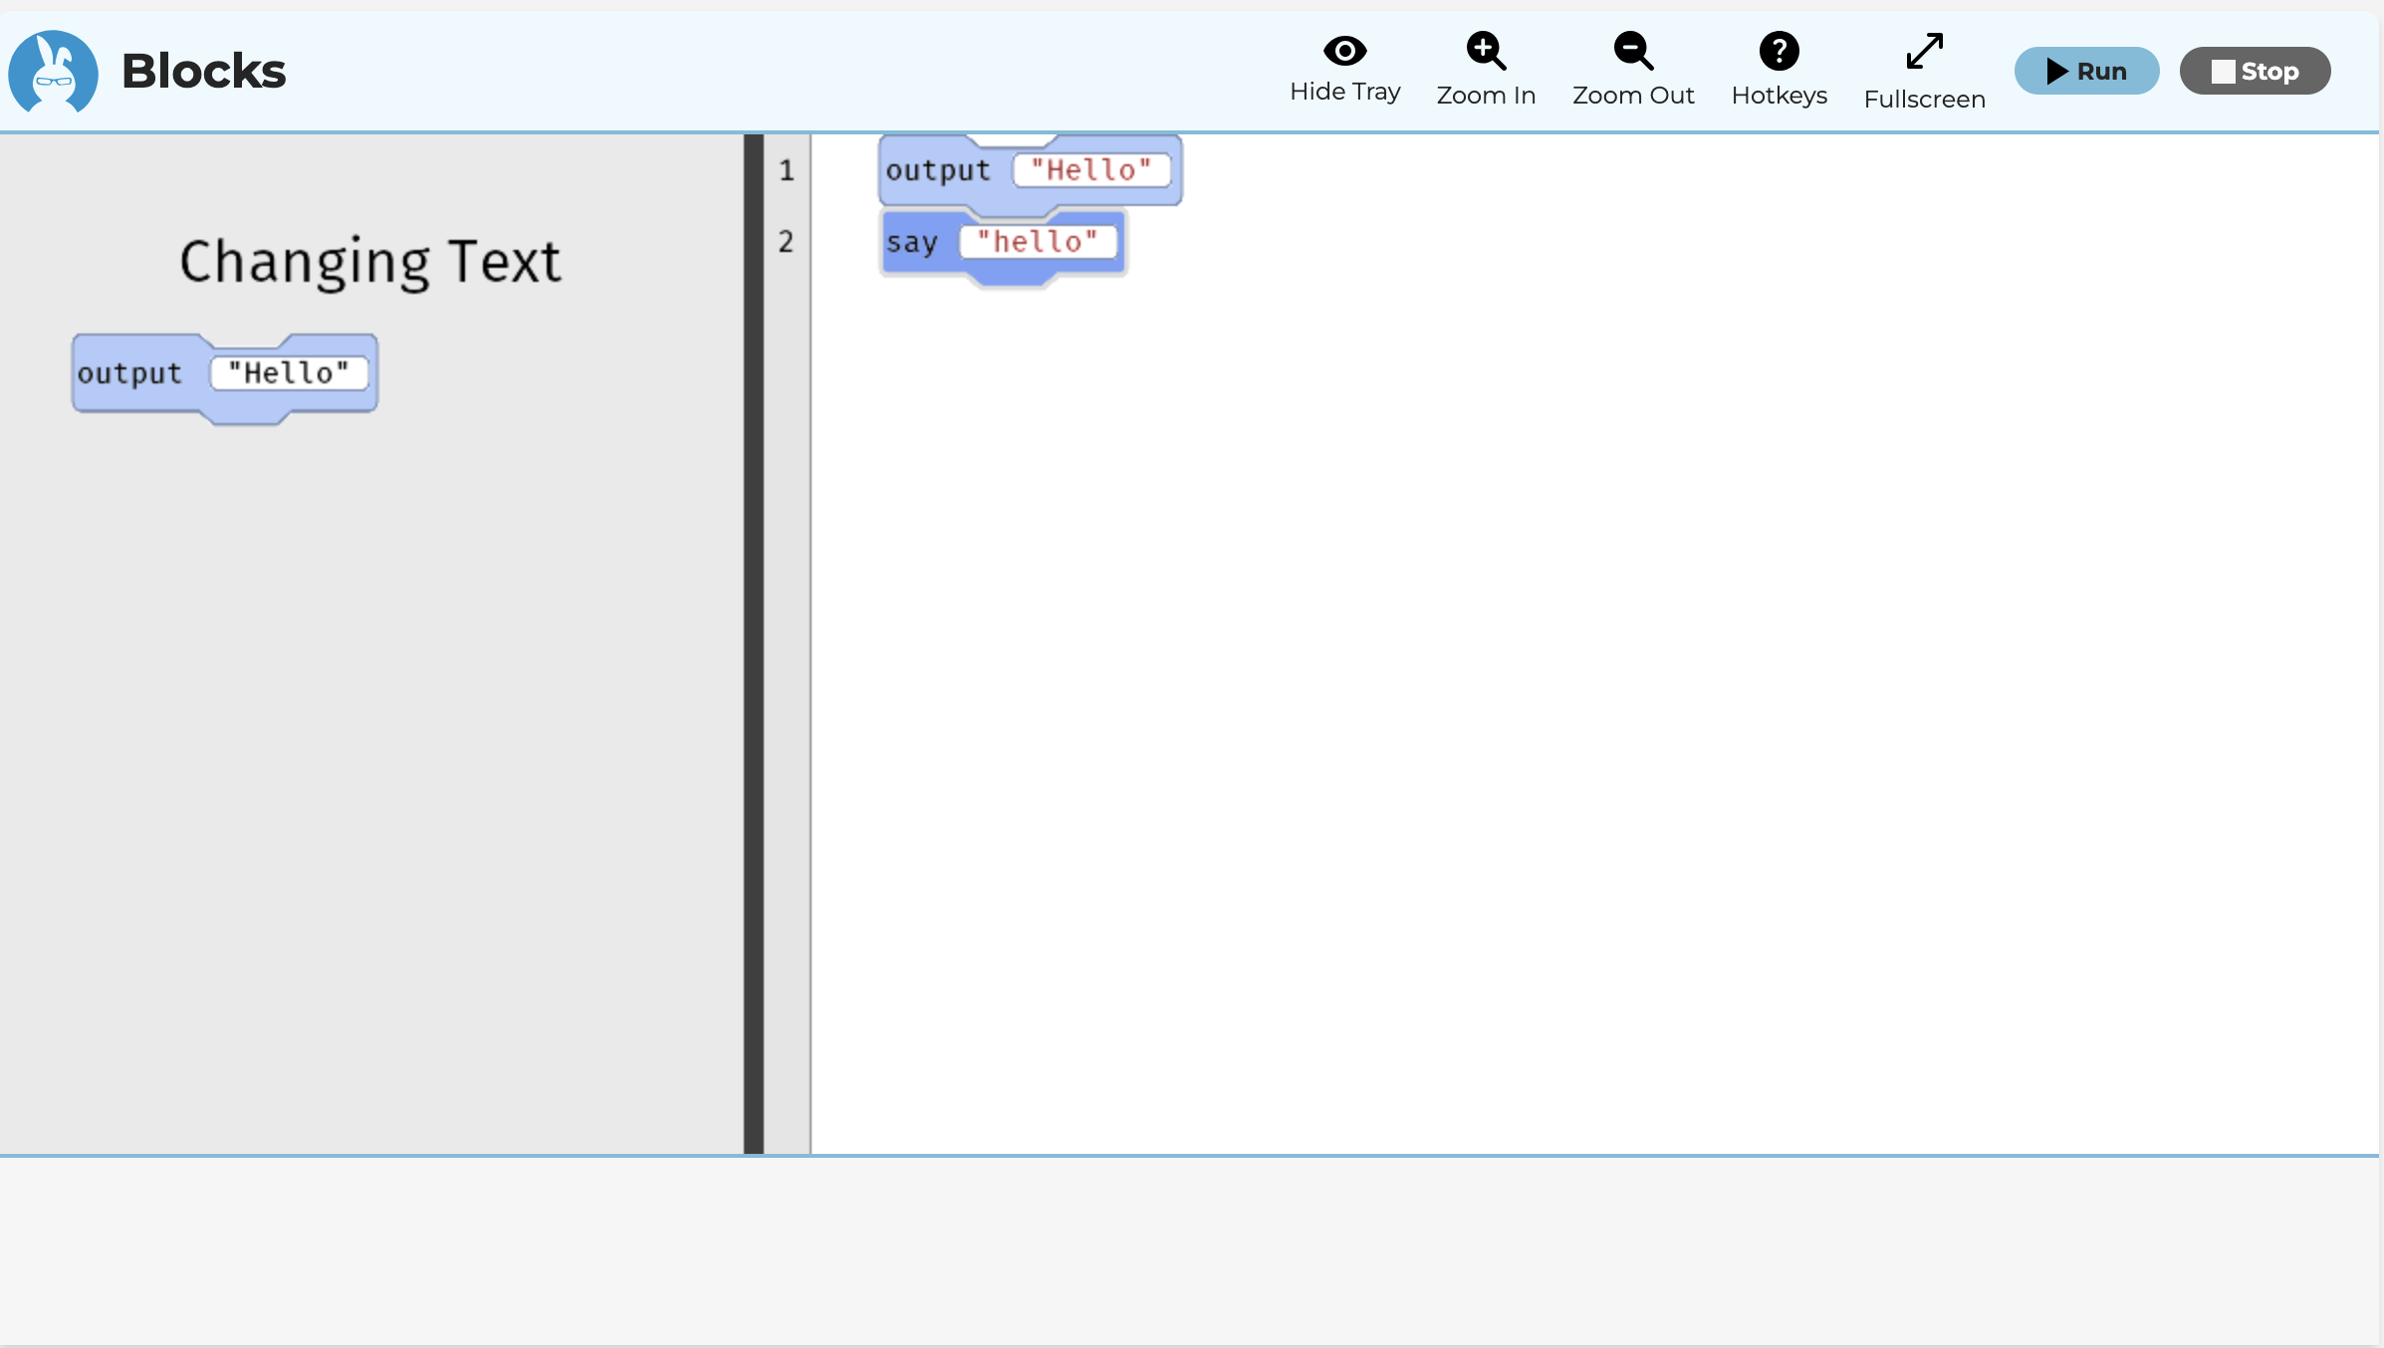The image size is (2384, 1348).
Task: Click the rabbit logo icon
Action: 53,72
